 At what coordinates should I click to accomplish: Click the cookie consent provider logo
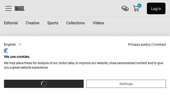coord(6,51)
